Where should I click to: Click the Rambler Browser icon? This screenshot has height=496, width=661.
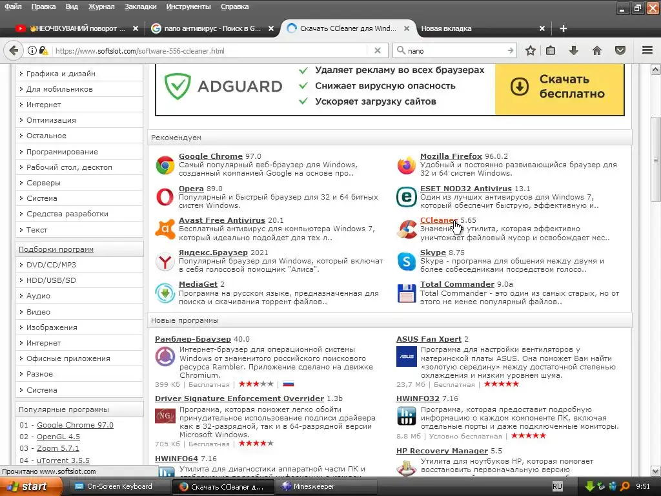165,356
